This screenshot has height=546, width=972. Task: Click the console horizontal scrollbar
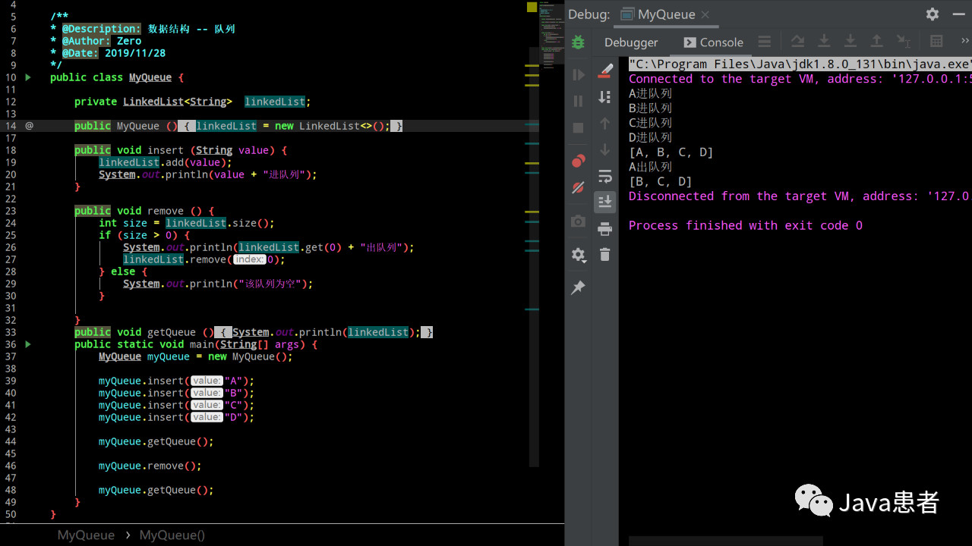[x=725, y=541]
